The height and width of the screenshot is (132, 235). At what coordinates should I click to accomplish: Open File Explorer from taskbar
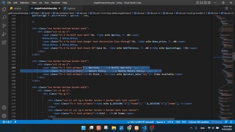[x=114, y=128]
